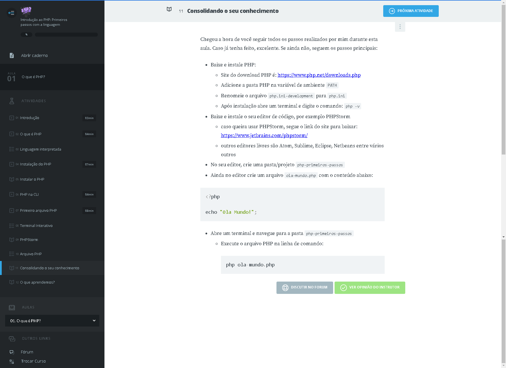Image resolution: width=506 pixels, height=368 pixels.
Task: Click the book icon beside Instalar o PHP
Action: pos(12,179)
